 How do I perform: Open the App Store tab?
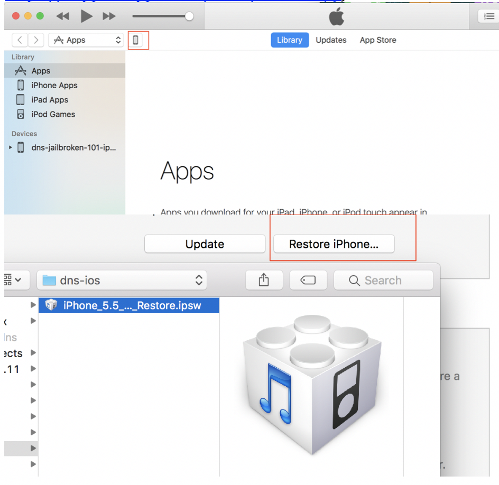point(378,40)
